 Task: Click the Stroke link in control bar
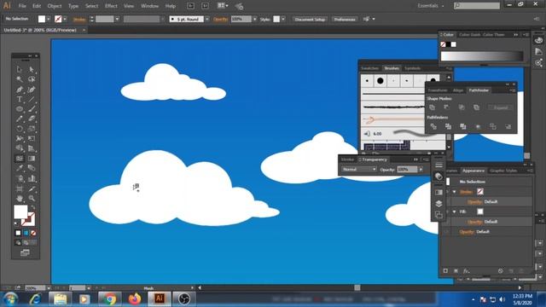pos(79,20)
